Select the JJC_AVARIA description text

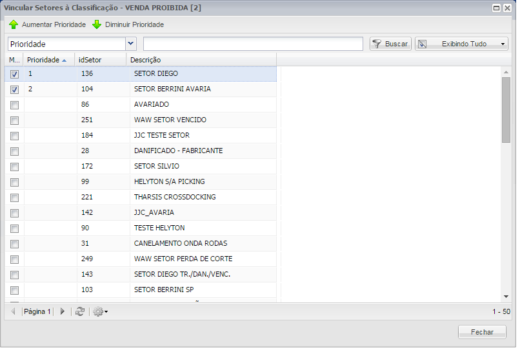(154, 212)
